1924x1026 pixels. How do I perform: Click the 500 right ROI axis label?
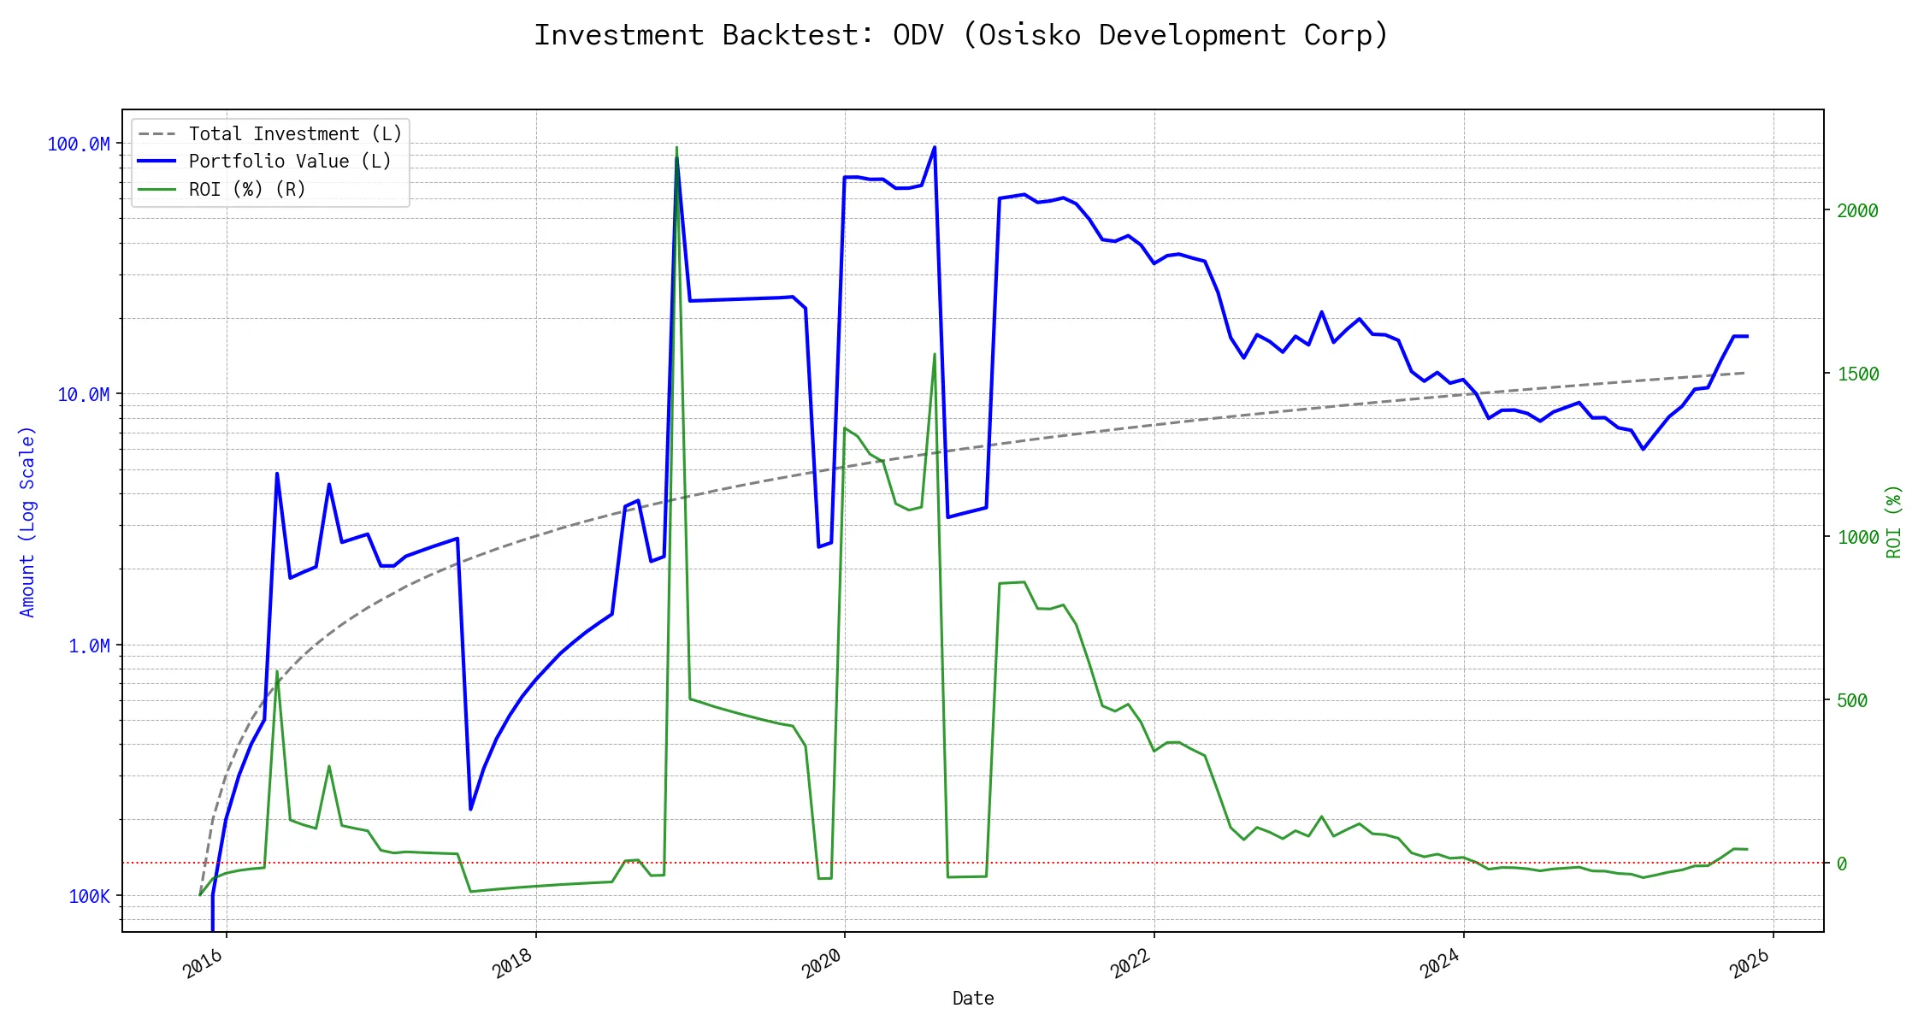tap(1852, 701)
